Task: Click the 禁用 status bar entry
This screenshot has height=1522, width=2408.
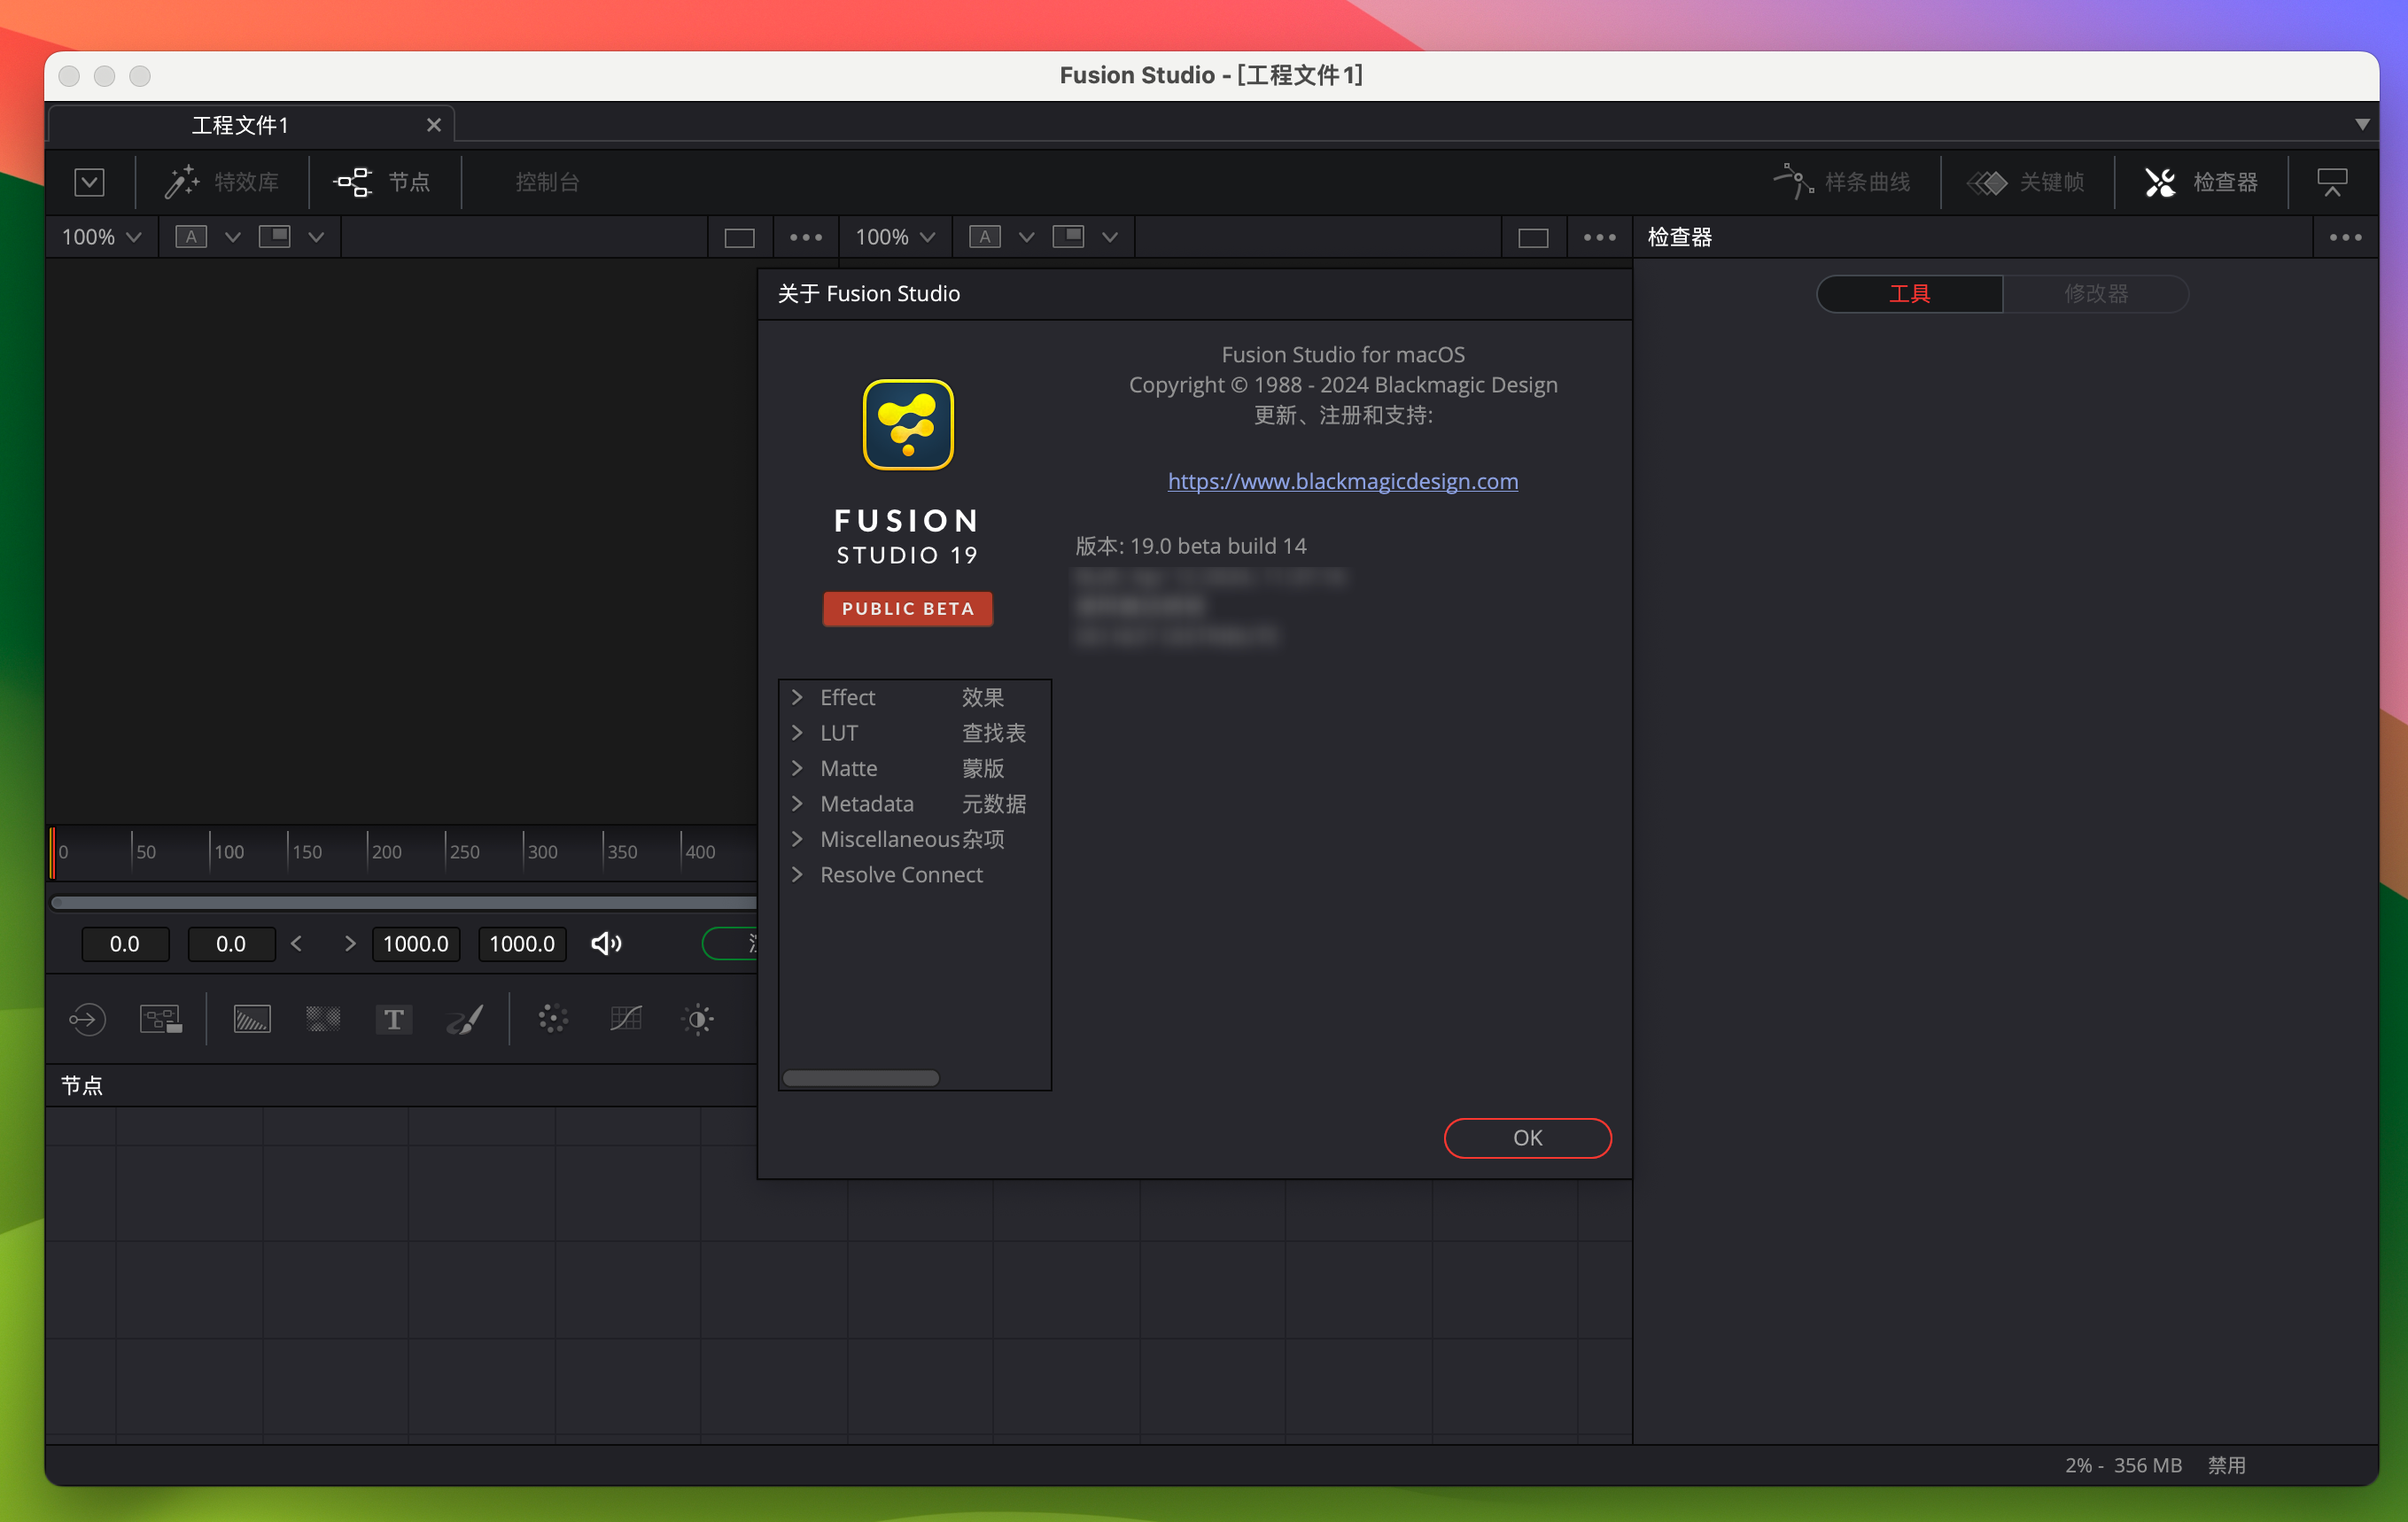Action: tap(2226, 1465)
